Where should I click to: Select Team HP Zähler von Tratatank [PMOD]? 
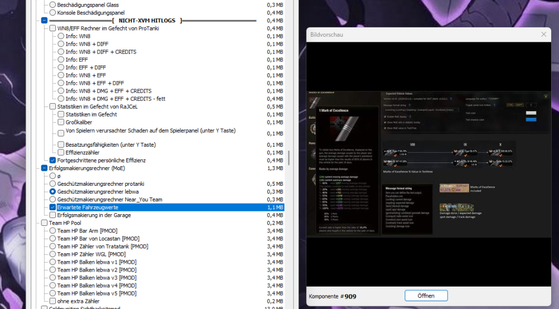tap(53, 246)
